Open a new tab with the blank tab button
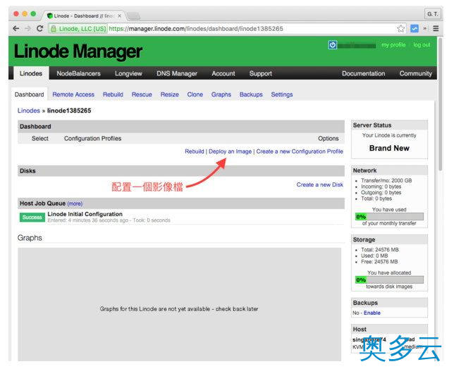Image resolution: width=449 pixels, height=369 pixels. 133,16
